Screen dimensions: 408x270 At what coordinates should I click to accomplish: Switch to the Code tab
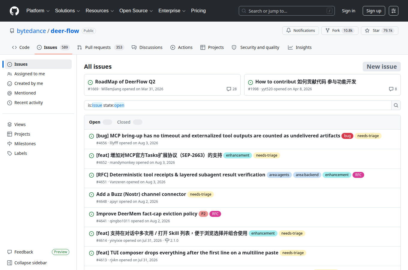pyautogui.click(x=21, y=47)
